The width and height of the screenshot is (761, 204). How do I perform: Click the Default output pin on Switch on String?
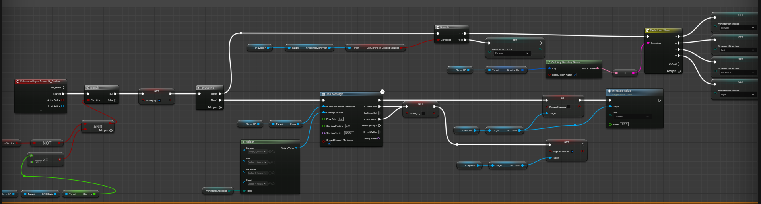point(679,64)
